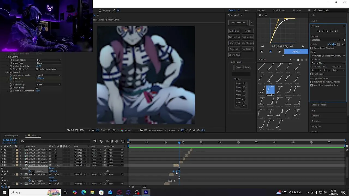
Task: Reset the Preview shortcut with the arrow icon
Action: (344, 40)
